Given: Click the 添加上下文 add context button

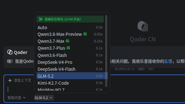Looking at the screenshot, I should [20, 80].
